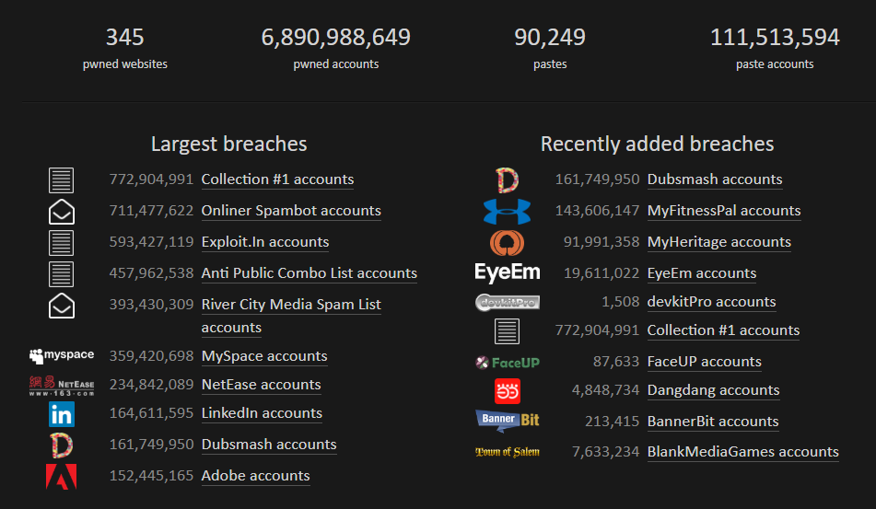
Task: Click the envelope icon for Onliner Spambot
Action: click(x=62, y=212)
